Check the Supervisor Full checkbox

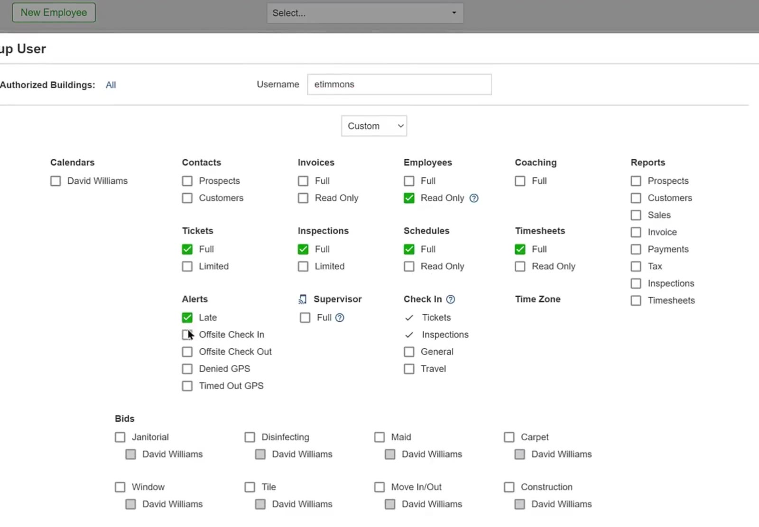(305, 318)
